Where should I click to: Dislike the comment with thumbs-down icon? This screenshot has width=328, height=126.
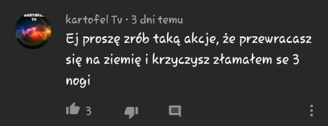pos(132,112)
